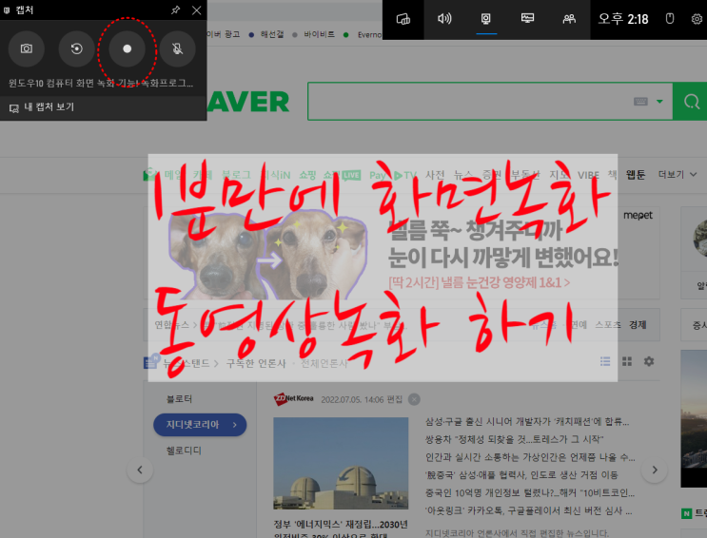Toggle microphone while recording
The image size is (707, 538).
coord(178,48)
